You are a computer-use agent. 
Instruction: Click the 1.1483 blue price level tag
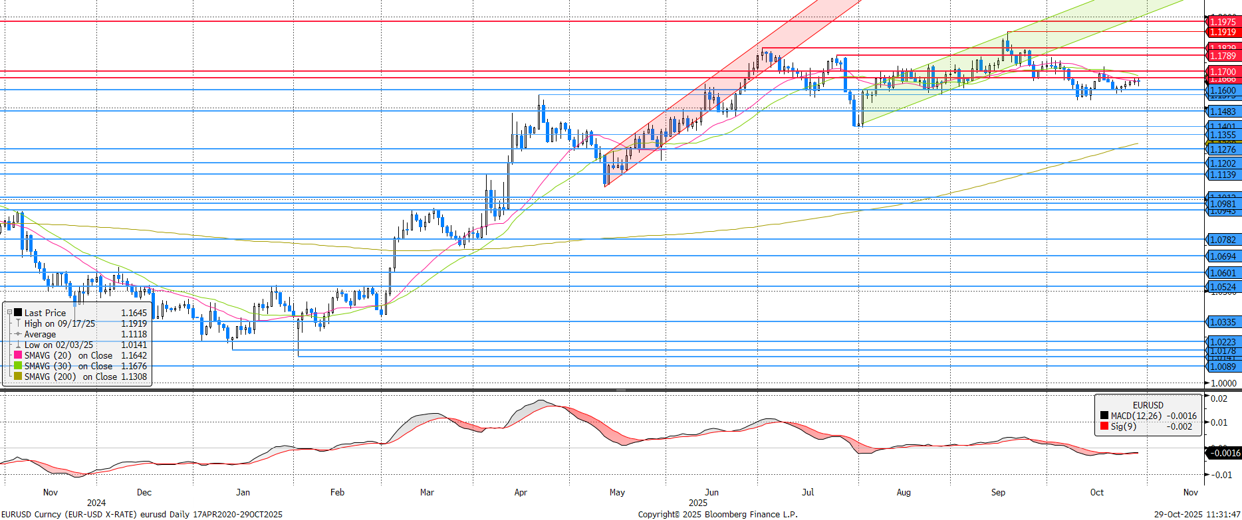point(1222,112)
